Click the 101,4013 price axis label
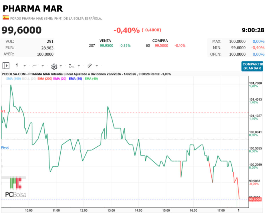The height and width of the screenshot is (213, 266). (255, 99)
